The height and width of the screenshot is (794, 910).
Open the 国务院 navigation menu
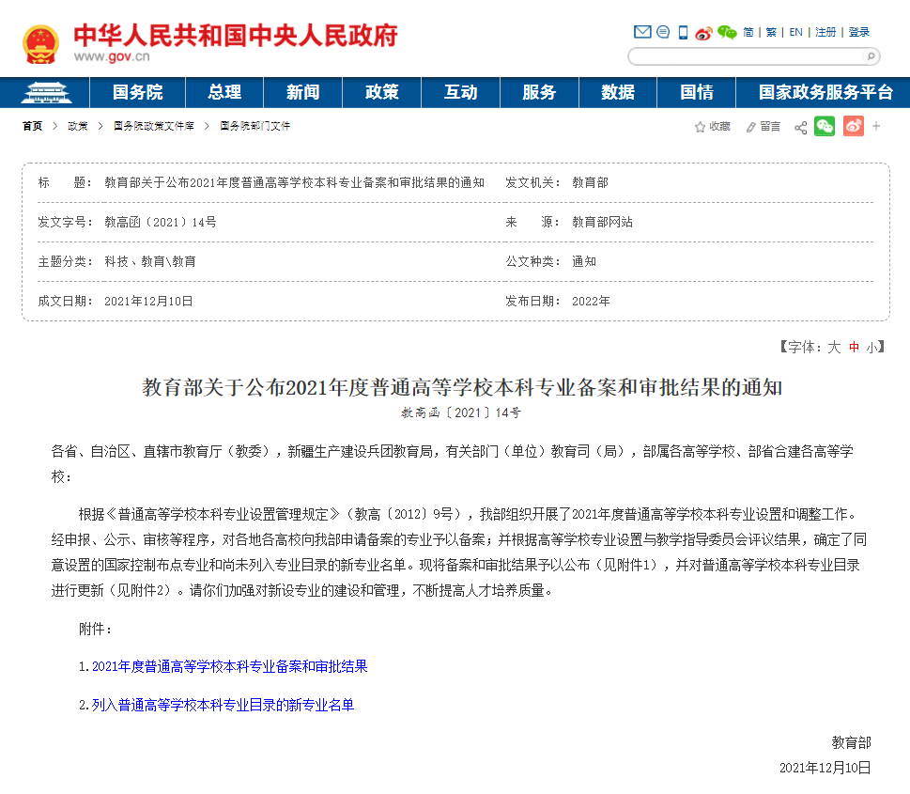point(137,92)
